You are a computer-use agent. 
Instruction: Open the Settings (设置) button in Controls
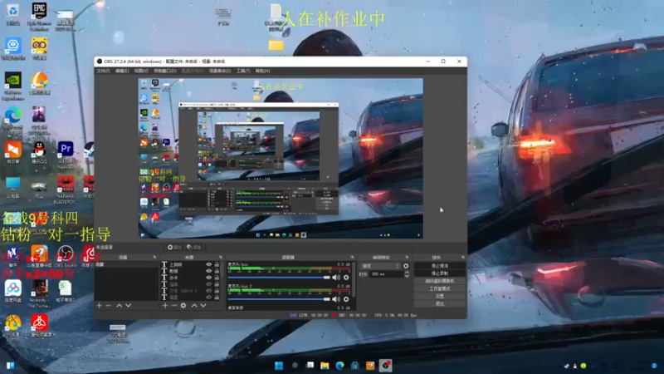tap(440, 296)
